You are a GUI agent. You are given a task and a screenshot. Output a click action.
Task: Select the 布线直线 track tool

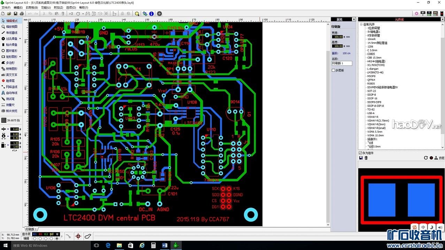(11, 33)
